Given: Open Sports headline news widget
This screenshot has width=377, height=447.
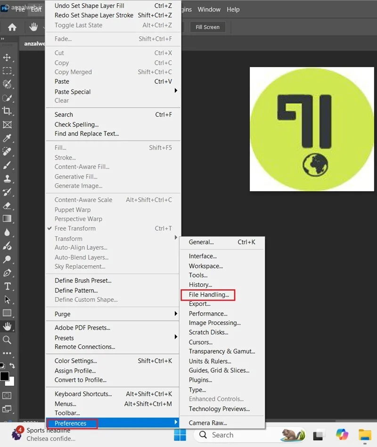Looking at the screenshot, I should point(43,434).
